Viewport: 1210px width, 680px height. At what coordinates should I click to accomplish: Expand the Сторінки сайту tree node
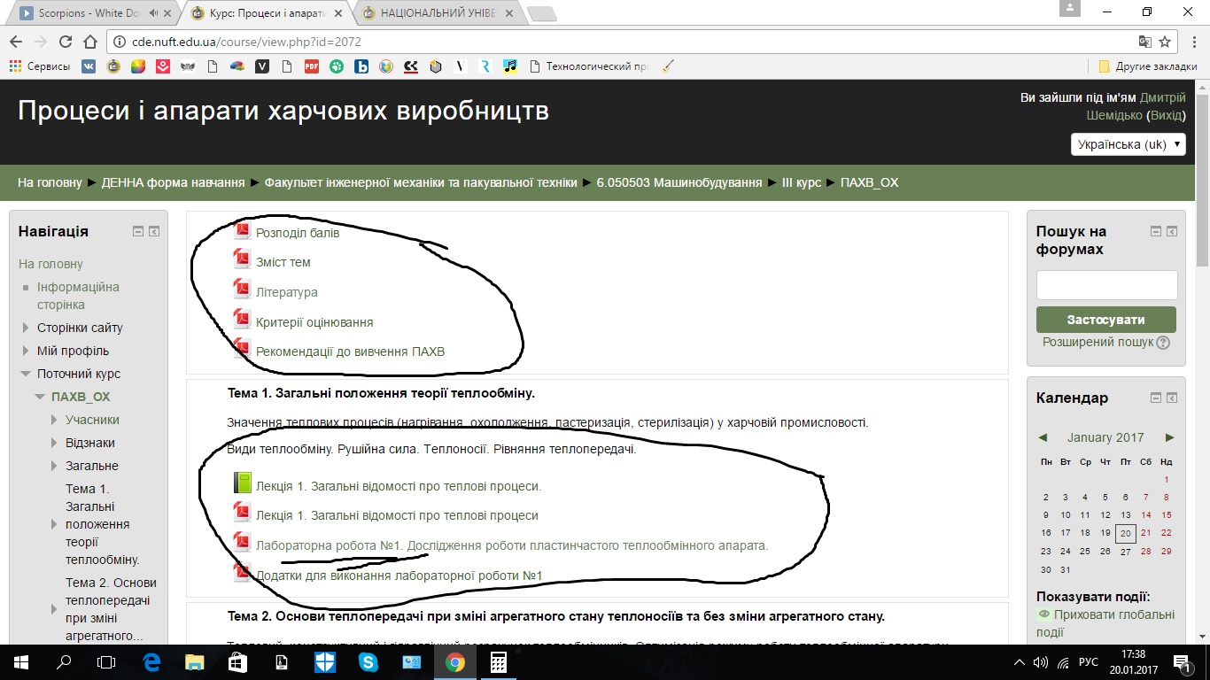[x=27, y=328]
